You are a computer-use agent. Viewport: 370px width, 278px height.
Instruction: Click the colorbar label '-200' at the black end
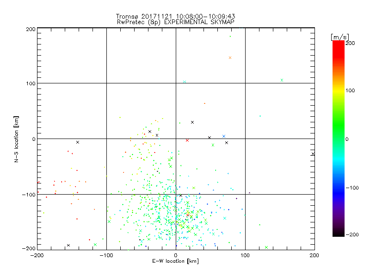[x=352, y=234]
